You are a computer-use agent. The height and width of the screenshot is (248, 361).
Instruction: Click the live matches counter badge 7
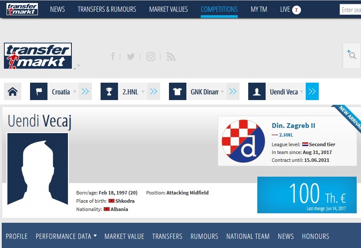297,10
